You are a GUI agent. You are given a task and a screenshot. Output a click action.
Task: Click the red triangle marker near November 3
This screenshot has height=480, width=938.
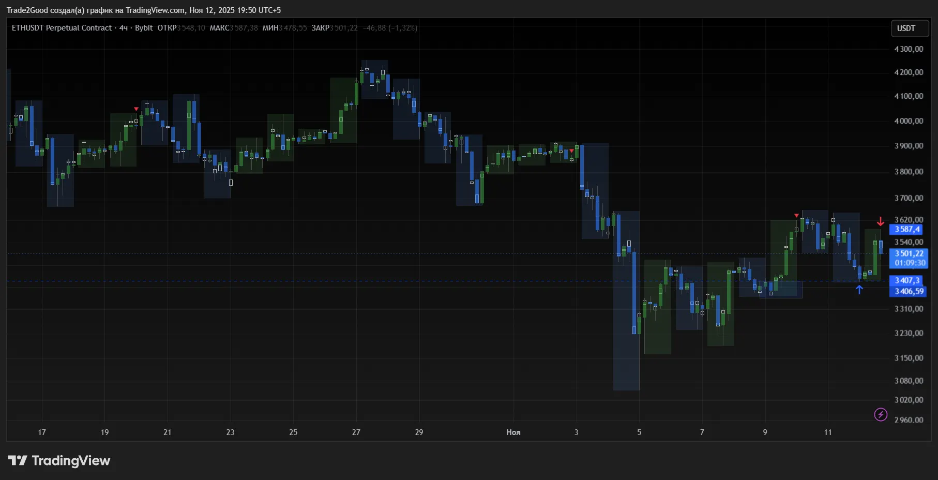coord(571,151)
